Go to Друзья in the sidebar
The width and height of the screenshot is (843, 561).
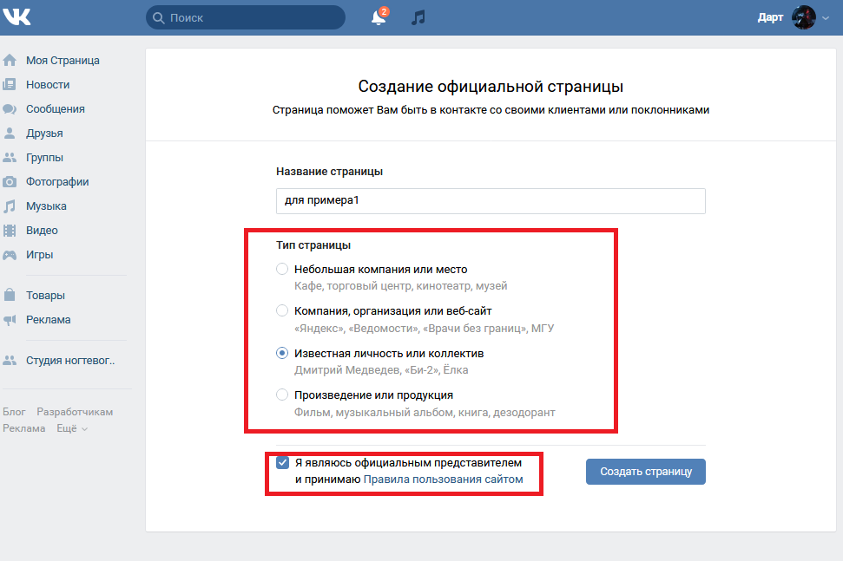tap(44, 134)
